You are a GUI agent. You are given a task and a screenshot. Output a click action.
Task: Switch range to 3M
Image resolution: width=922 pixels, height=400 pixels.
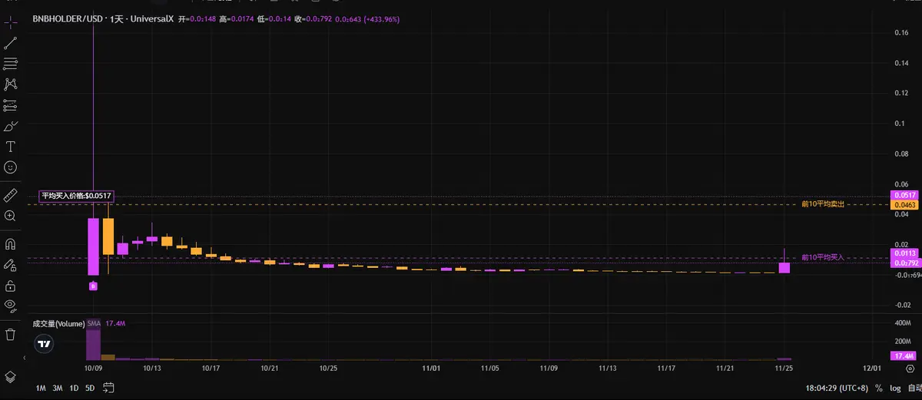pos(58,388)
